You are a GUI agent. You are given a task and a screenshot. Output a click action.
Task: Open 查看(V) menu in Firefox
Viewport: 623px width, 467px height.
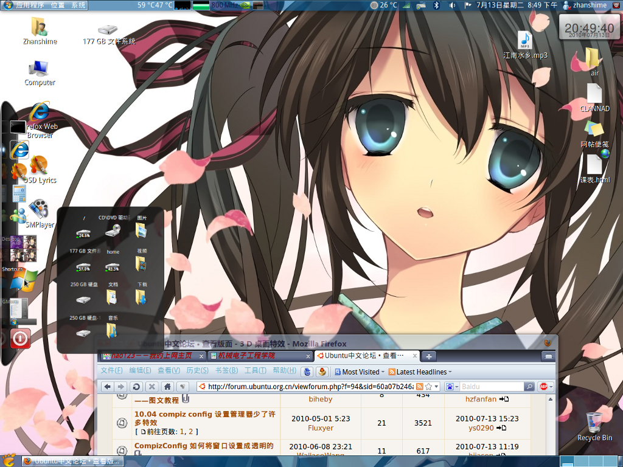[x=169, y=370]
